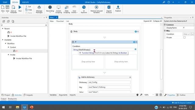Switch to the EXECUTE ribbon tab
This screenshot has height=110, width=195.
pyautogui.click(x=26, y=2)
